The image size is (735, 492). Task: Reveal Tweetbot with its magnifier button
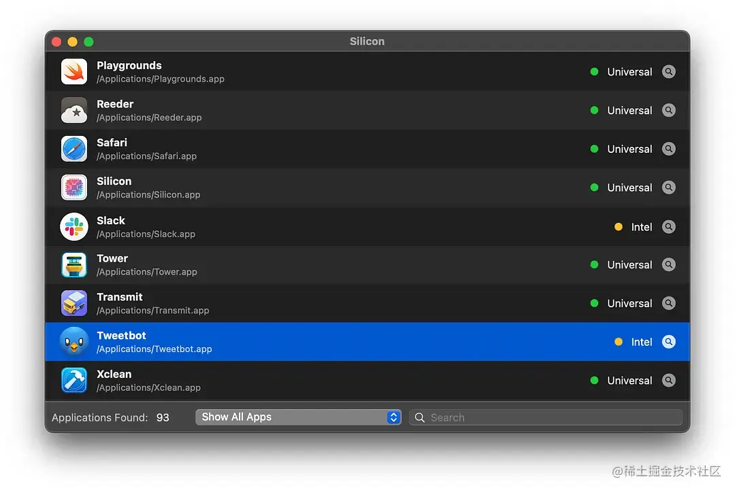[x=669, y=342]
